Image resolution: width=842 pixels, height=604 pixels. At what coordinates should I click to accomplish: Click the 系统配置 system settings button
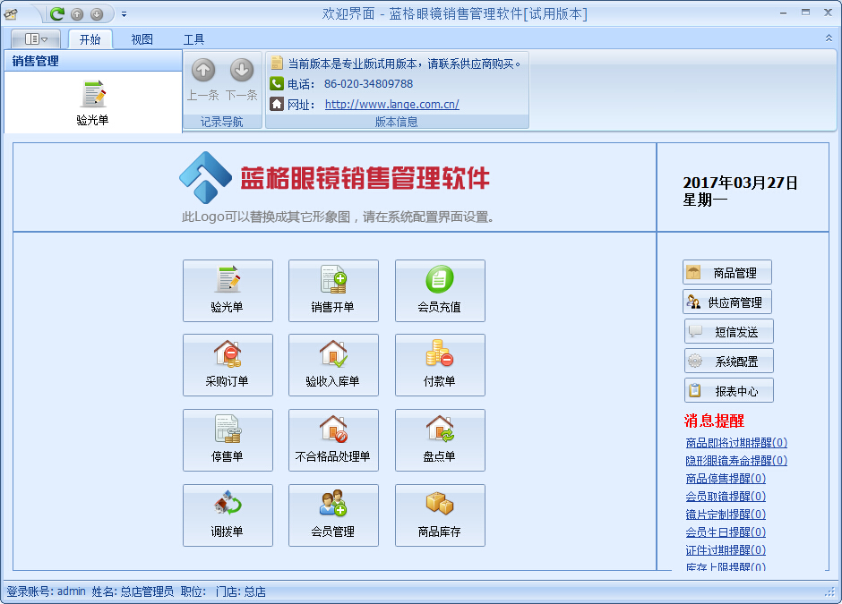pyautogui.click(x=728, y=362)
